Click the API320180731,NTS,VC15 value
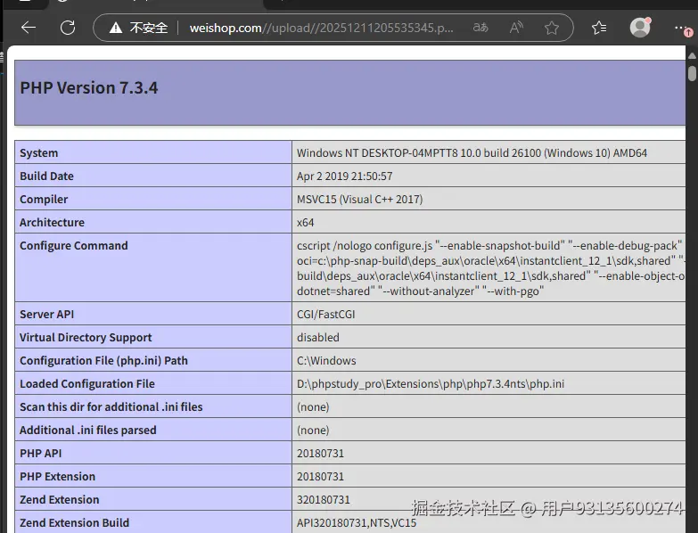This screenshot has height=533, width=698. point(357,522)
